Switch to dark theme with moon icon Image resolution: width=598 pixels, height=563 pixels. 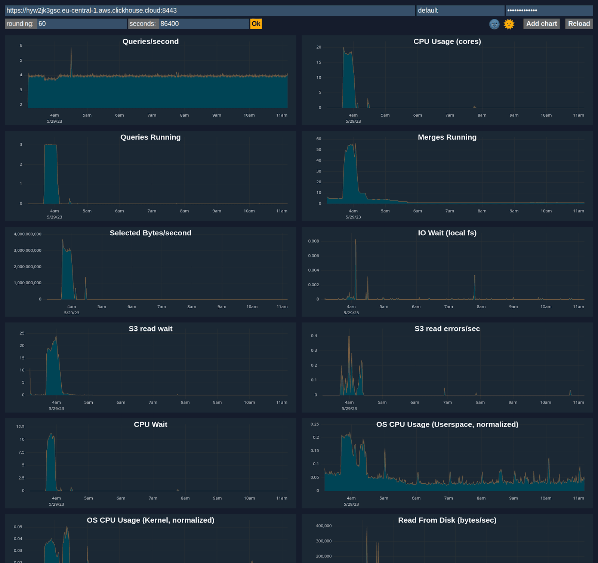[494, 24]
